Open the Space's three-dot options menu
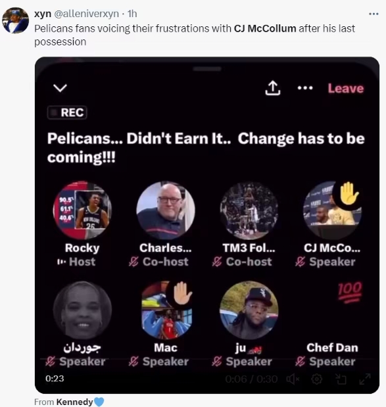Screen dimensions: 386x407 click(x=305, y=88)
